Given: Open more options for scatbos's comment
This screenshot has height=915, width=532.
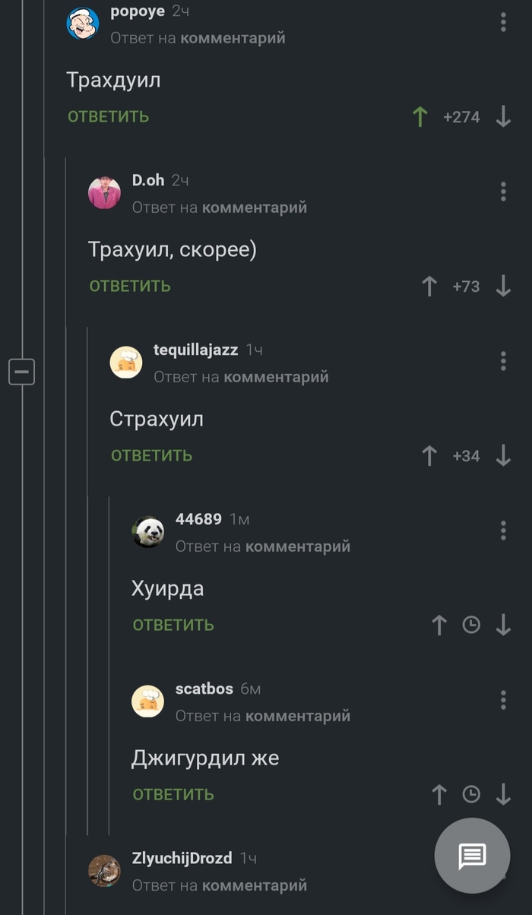Looking at the screenshot, I should pyautogui.click(x=503, y=700).
